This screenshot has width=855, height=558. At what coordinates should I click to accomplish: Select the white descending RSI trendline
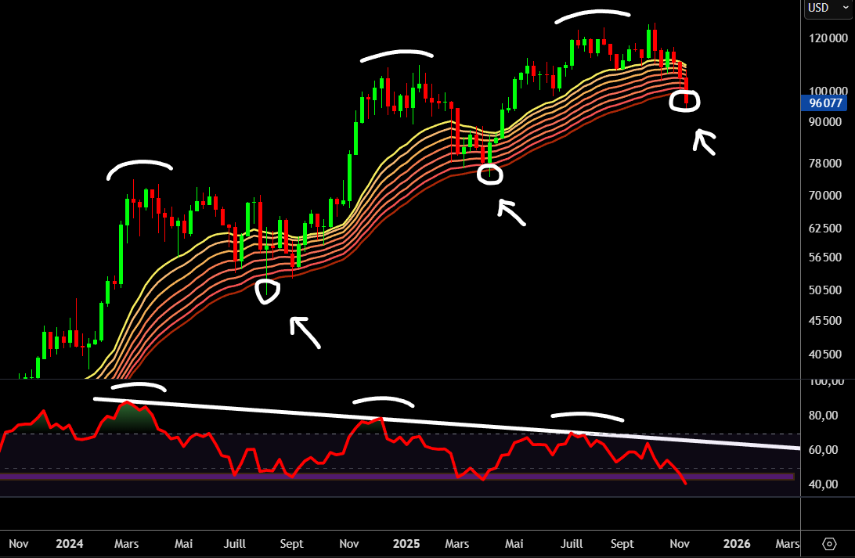[x=447, y=424]
